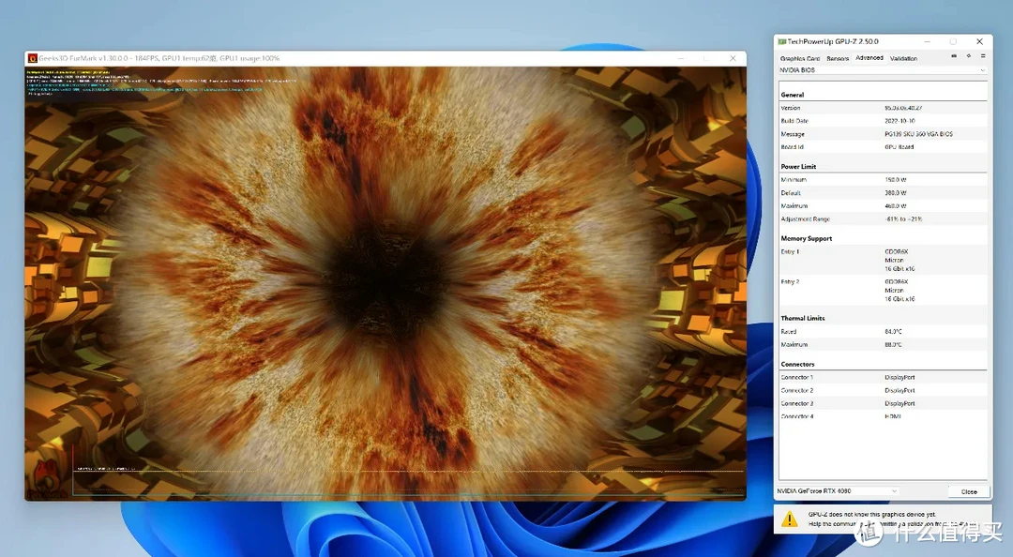Image resolution: width=1013 pixels, height=557 pixels.
Task: Click the Connector 4 HDMI row
Action: click(x=882, y=416)
